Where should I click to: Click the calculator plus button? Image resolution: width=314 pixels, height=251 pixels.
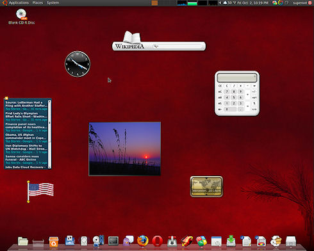248,94
